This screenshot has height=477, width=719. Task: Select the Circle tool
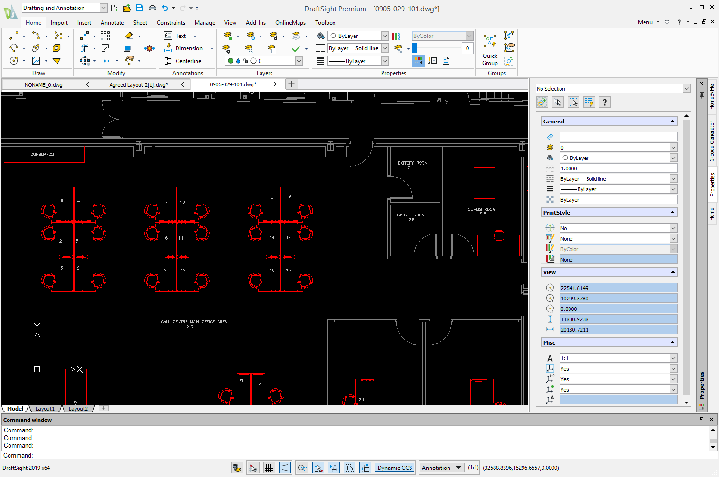(x=13, y=61)
